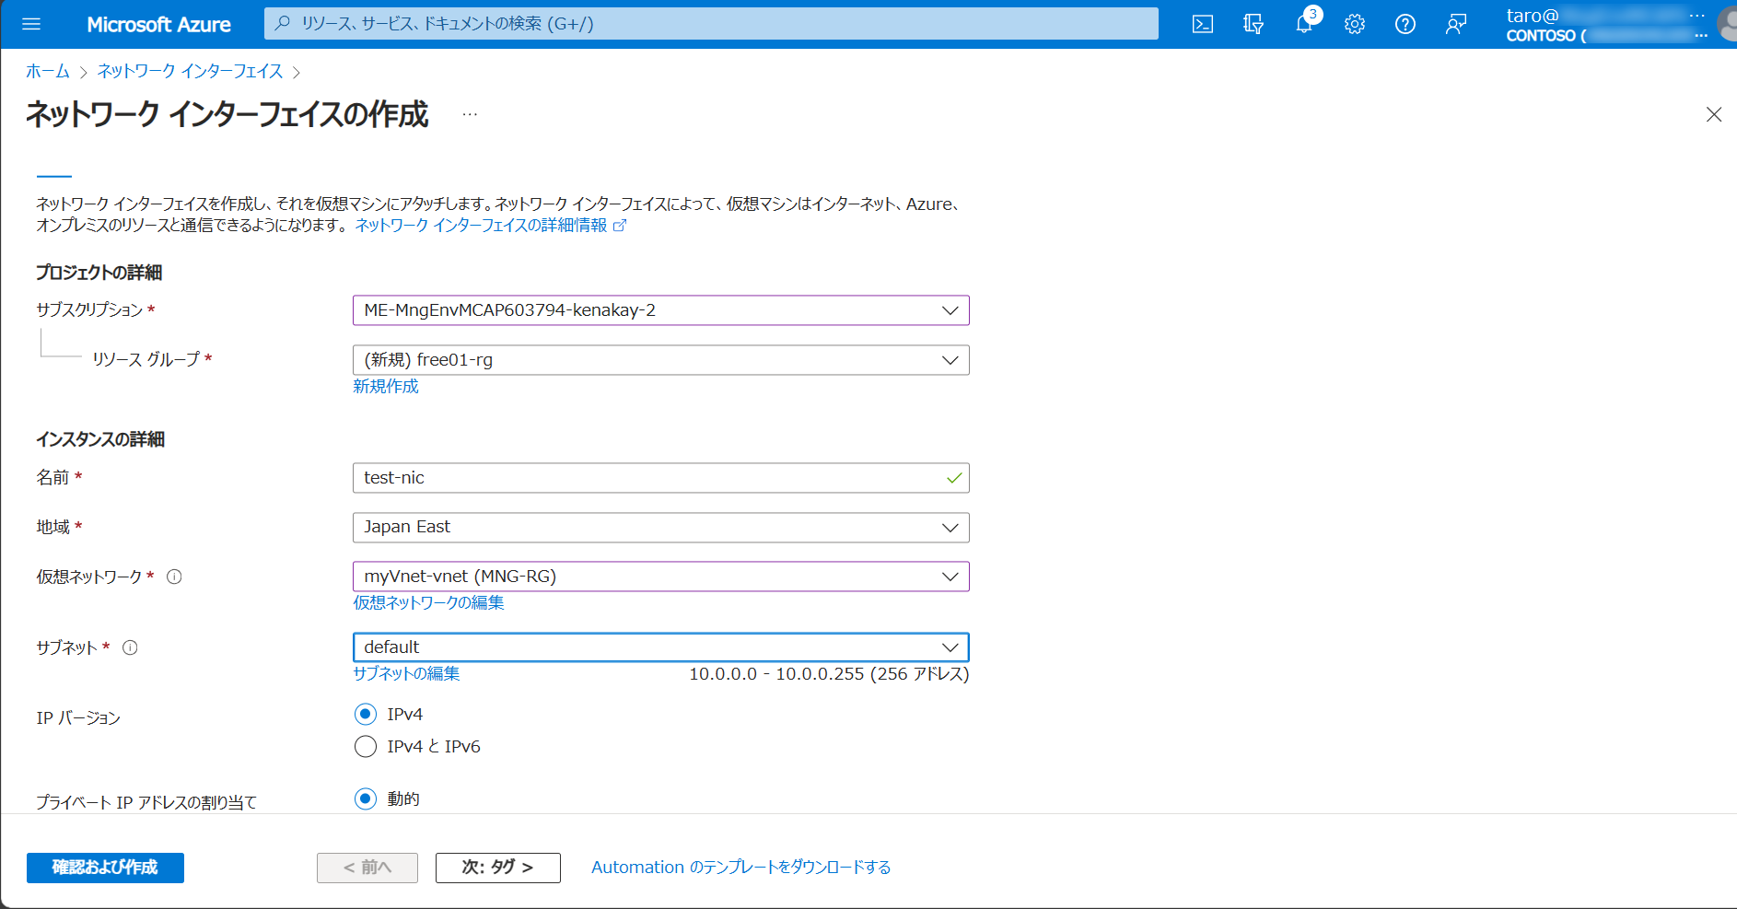Open the notifications bell
1737x909 pixels.
pyautogui.click(x=1304, y=24)
